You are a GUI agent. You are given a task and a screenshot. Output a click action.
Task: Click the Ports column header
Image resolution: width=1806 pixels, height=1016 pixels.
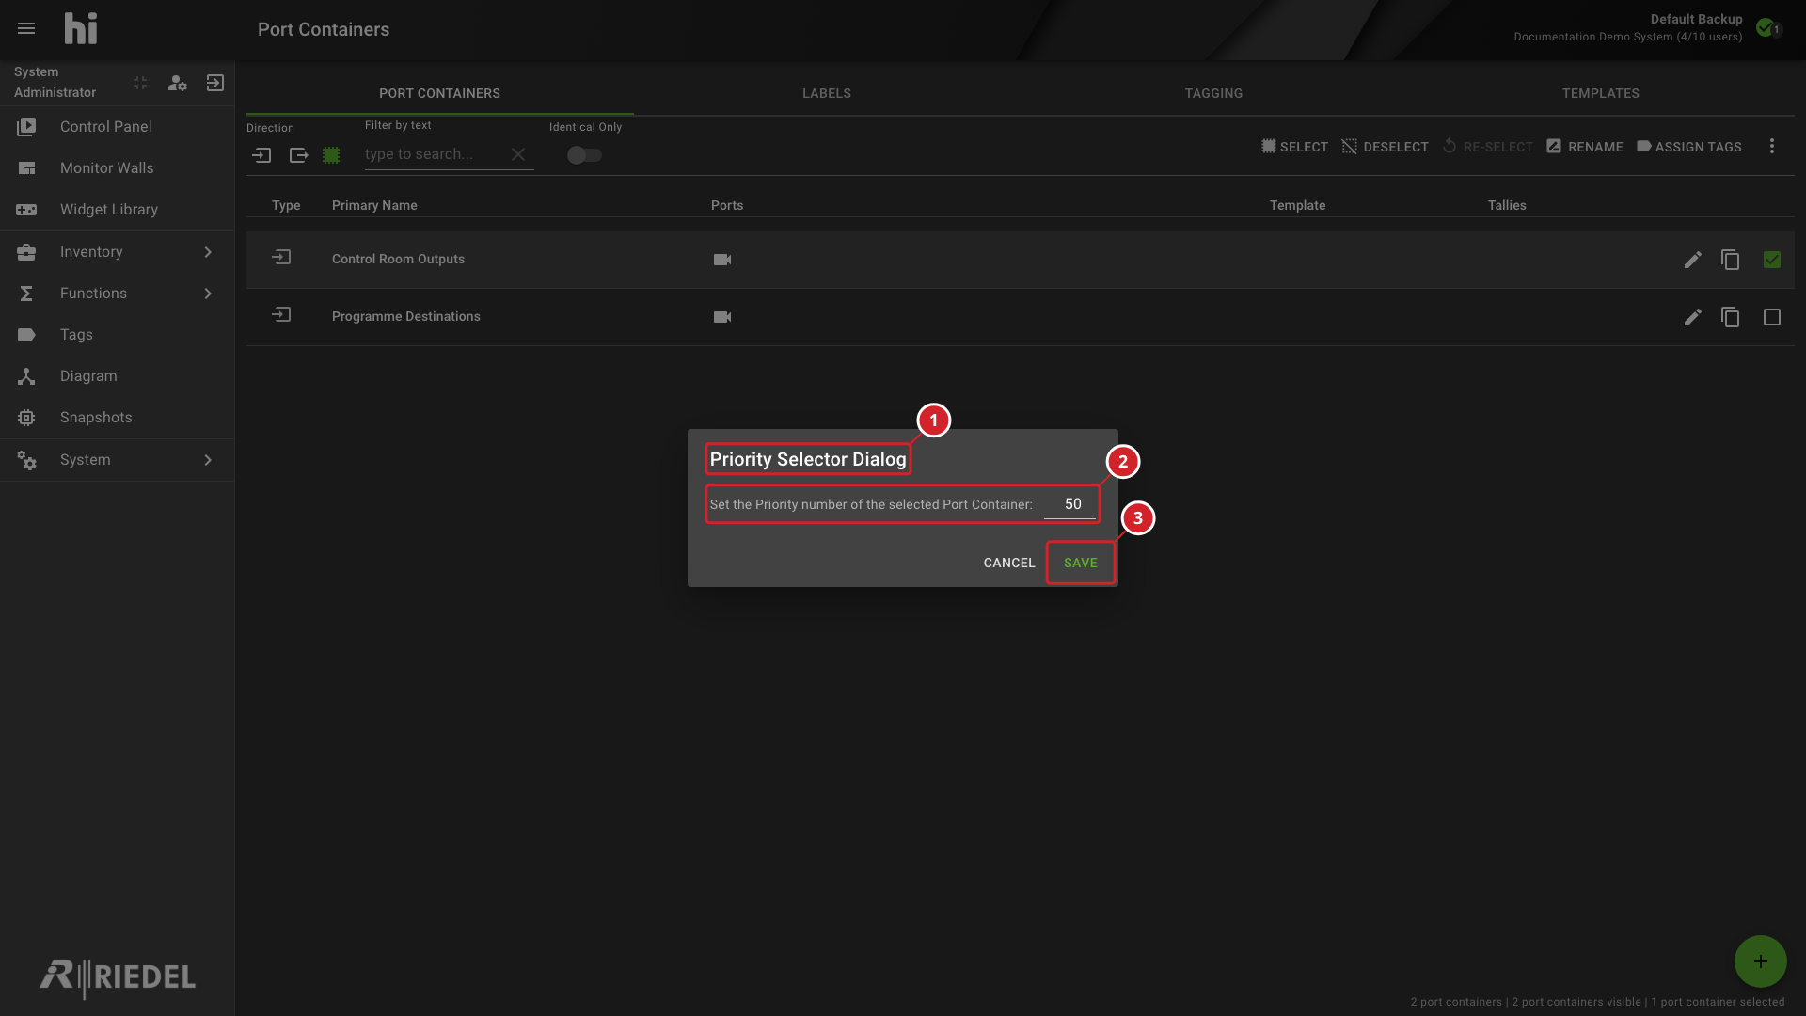727,205
